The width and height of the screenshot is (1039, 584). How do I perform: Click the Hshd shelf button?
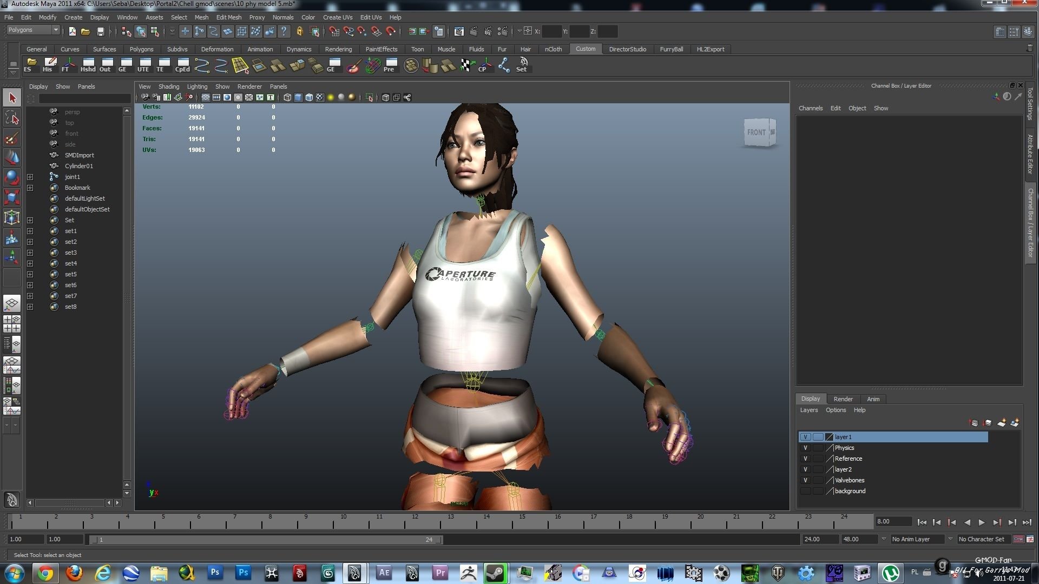(88, 65)
